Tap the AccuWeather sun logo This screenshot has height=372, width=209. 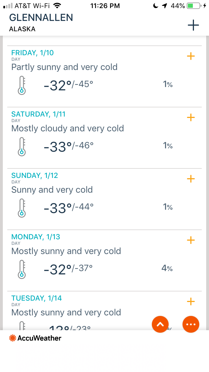[x=13, y=338]
